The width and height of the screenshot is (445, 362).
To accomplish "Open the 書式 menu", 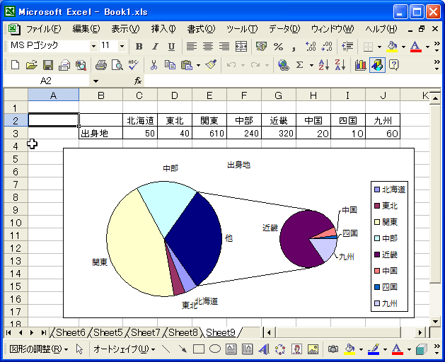I will 201,29.
